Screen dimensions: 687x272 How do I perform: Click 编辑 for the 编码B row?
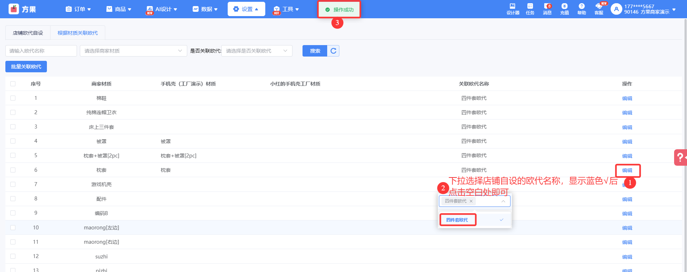tap(627, 214)
